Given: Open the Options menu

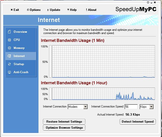Looking at the screenshot, I should click(x=34, y=10).
